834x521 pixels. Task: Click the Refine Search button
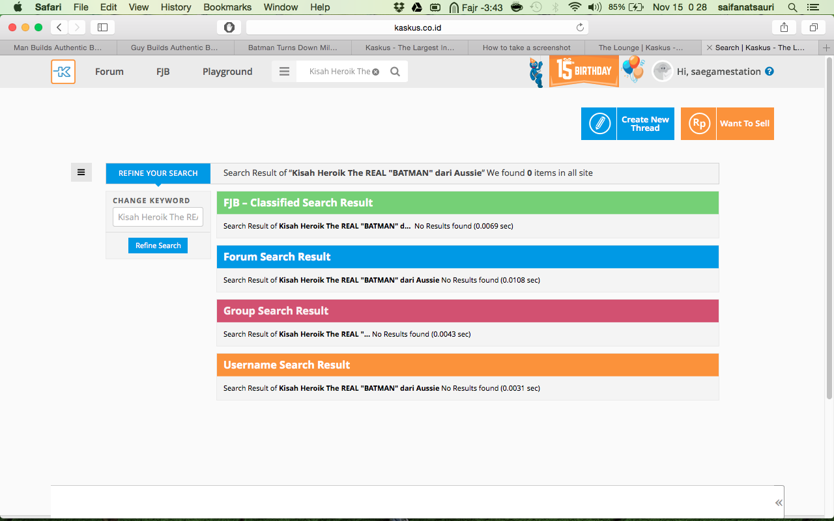(x=158, y=246)
